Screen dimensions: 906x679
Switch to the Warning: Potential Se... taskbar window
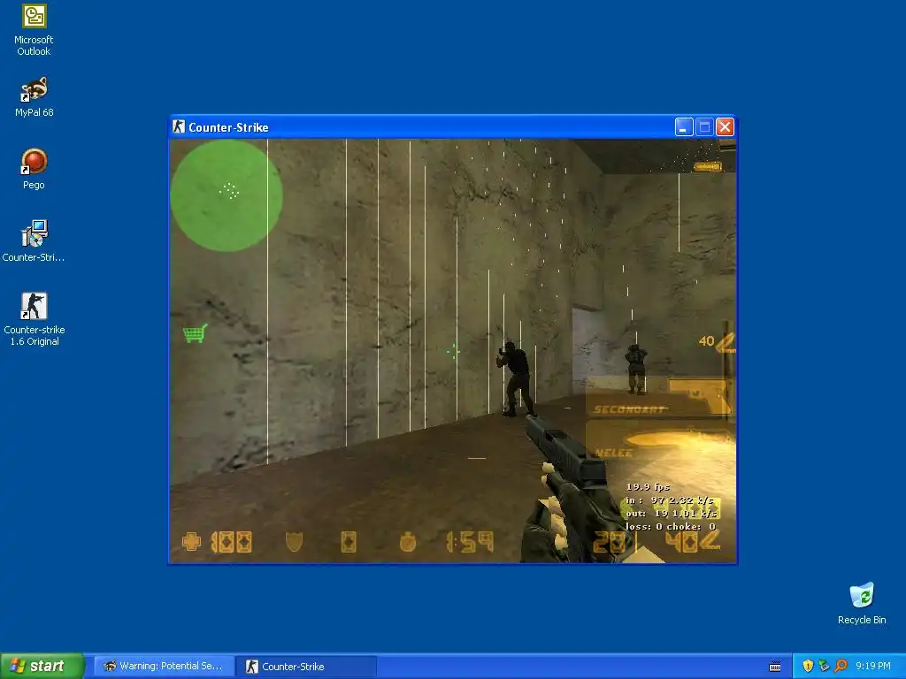pos(164,666)
